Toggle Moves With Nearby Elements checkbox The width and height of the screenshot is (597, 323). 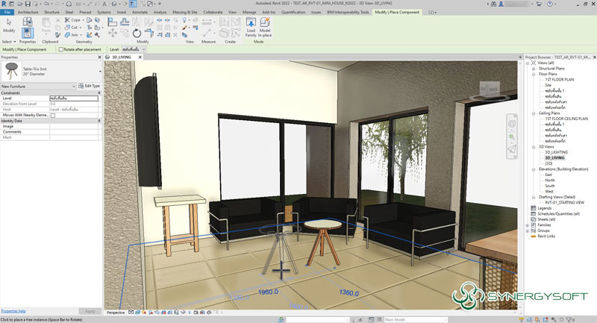pos(53,116)
